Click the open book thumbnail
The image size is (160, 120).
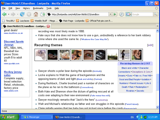64,55
